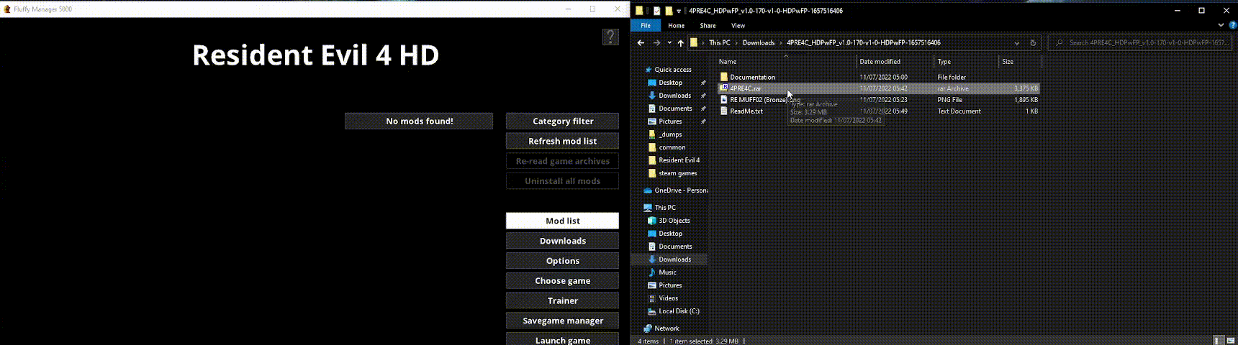
Task: Open Resident Evil 4 folder in sidebar
Action: point(679,160)
